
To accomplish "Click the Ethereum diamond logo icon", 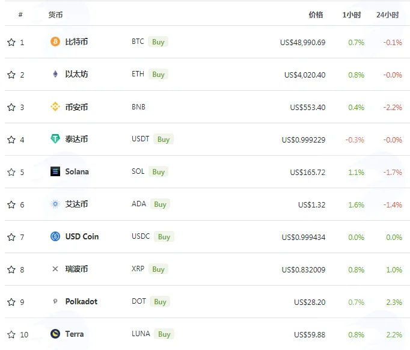I will [55, 74].
